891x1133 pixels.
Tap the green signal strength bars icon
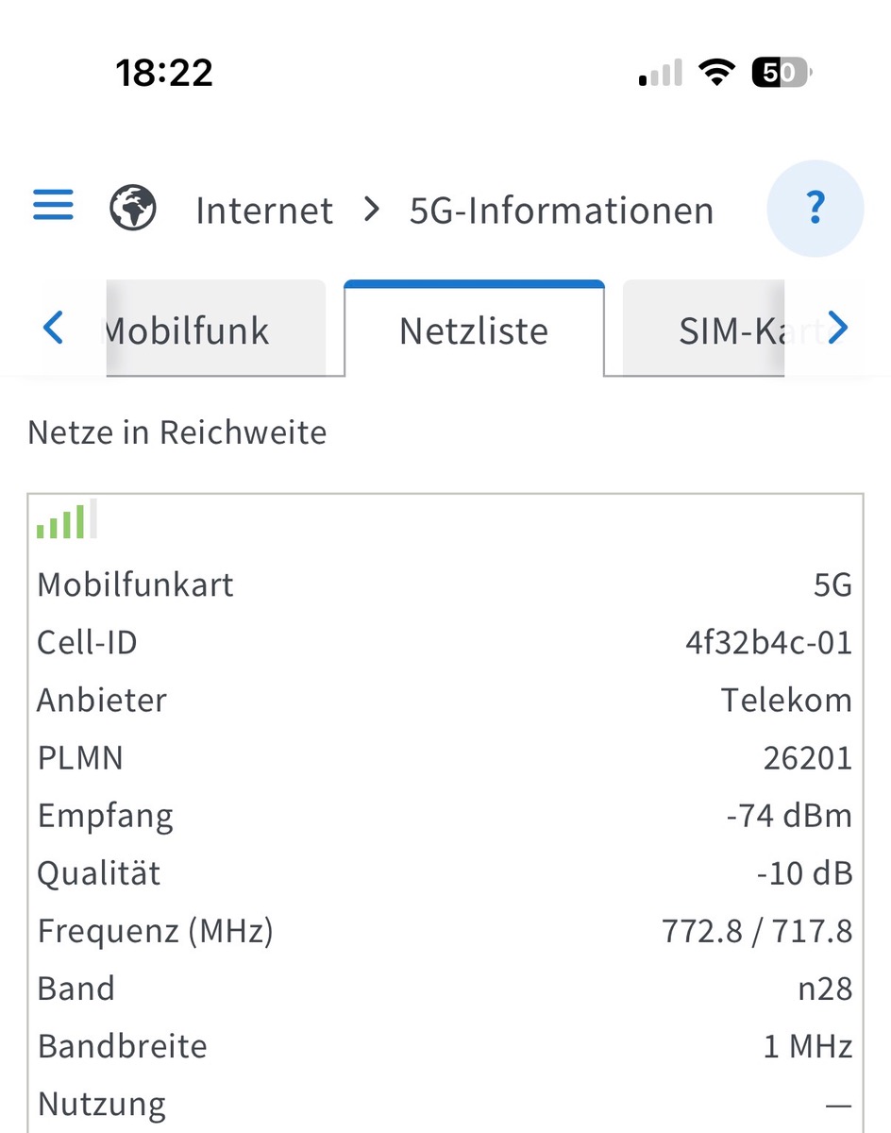(x=66, y=519)
